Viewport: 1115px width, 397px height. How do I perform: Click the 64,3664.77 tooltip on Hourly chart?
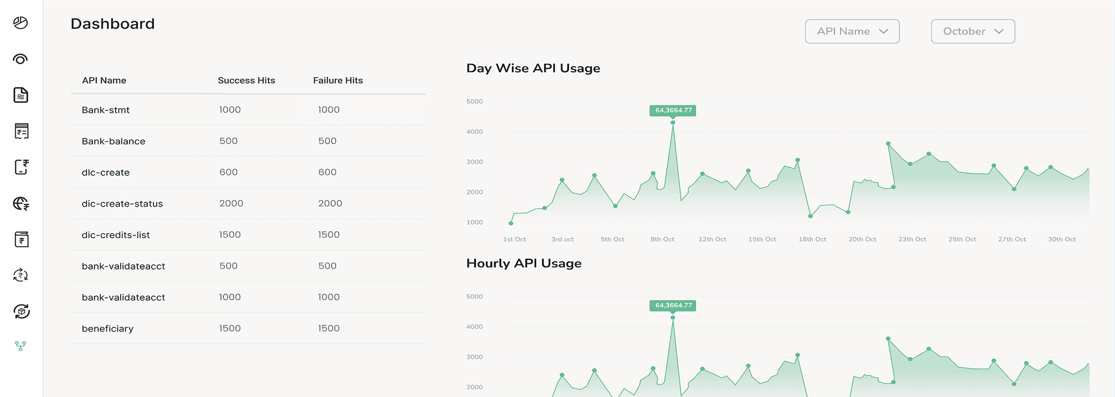[x=673, y=306]
